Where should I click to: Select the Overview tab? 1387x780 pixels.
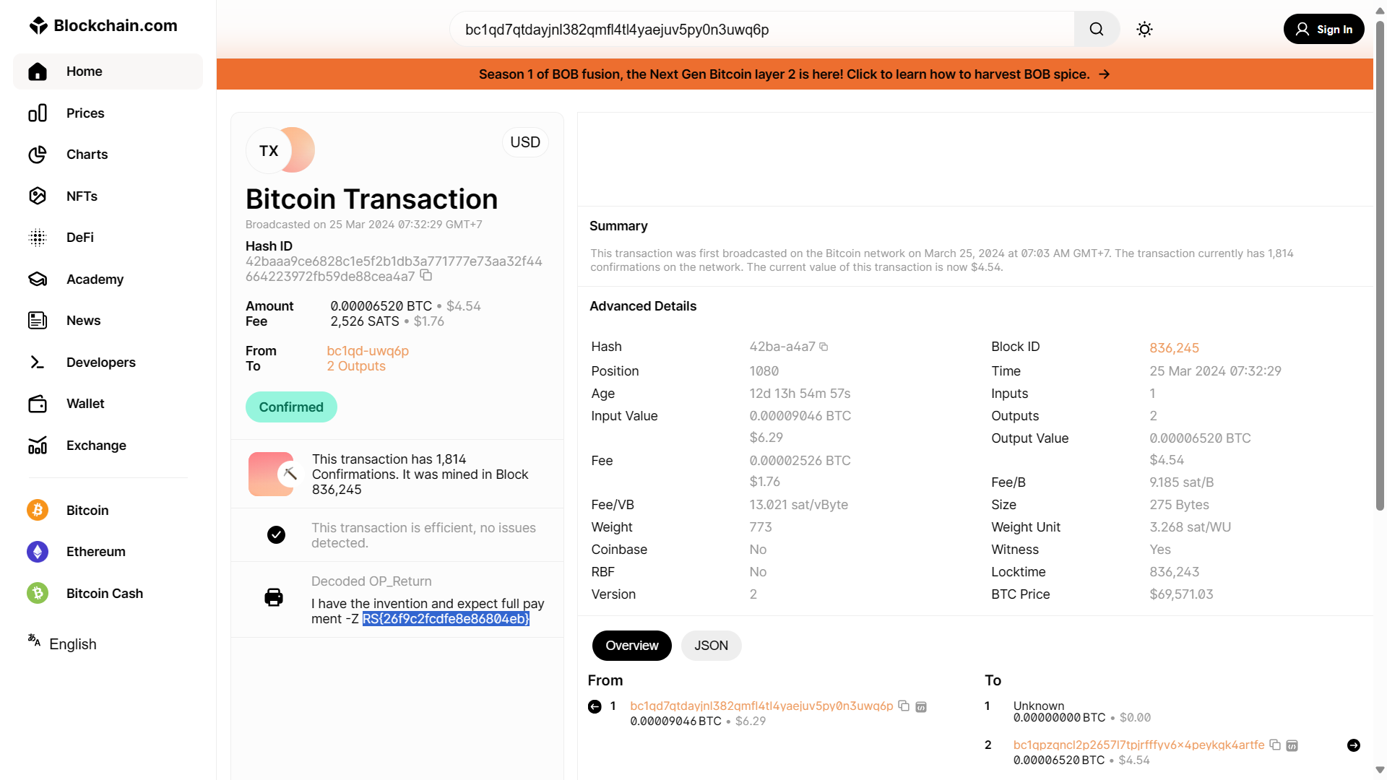coord(631,646)
